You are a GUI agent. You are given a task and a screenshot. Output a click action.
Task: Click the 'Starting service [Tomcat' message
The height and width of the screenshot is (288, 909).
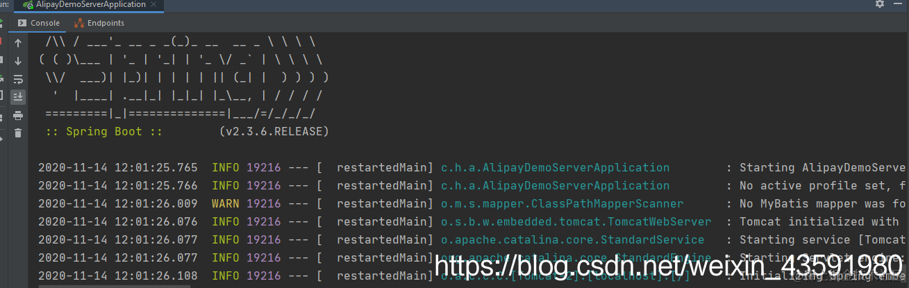coord(823,239)
